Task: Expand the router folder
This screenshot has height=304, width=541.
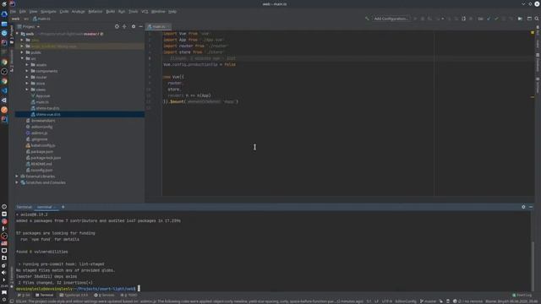Action: [27, 77]
